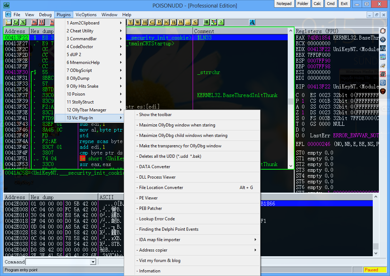Open the File menu

pyautogui.click(x=17, y=15)
